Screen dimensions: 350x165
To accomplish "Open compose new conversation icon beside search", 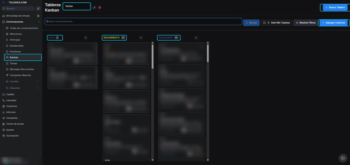I will pyautogui.click(x=38, y=8).
